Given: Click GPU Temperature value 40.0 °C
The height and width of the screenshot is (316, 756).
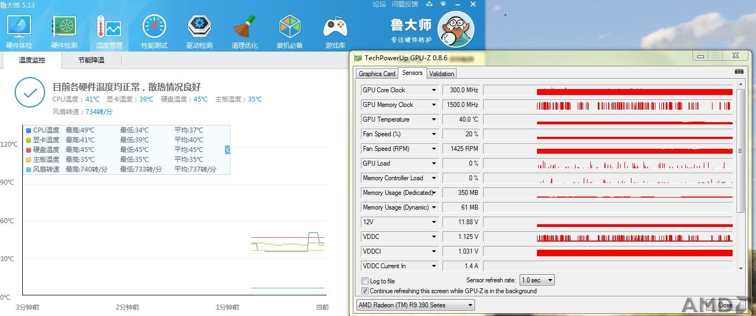Looking at the screenshot, I should [461, 119].
